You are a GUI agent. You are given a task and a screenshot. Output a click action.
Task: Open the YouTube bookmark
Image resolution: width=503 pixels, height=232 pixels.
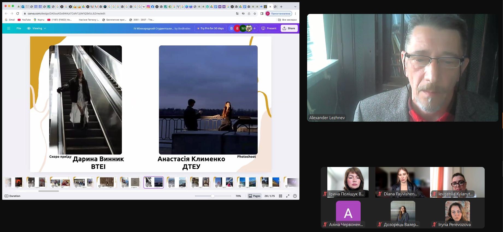(24, 20)
